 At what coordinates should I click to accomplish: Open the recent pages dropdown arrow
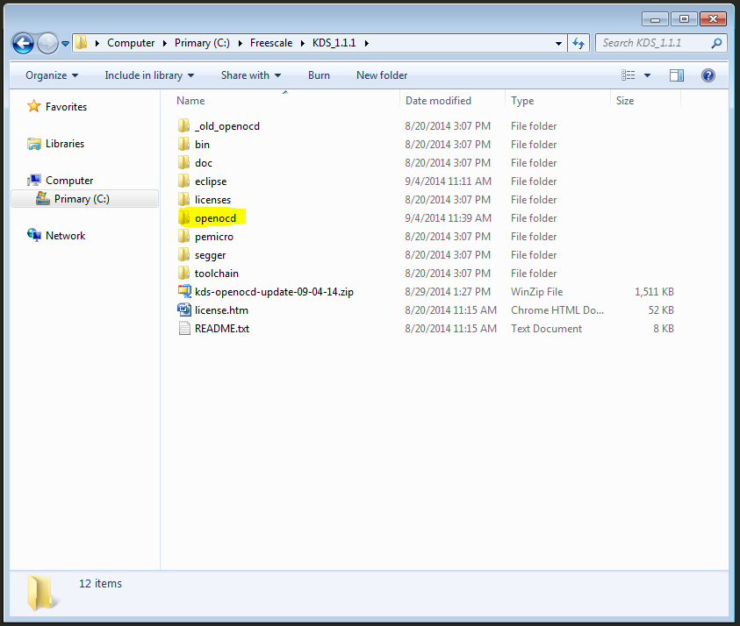coord(65,44)
